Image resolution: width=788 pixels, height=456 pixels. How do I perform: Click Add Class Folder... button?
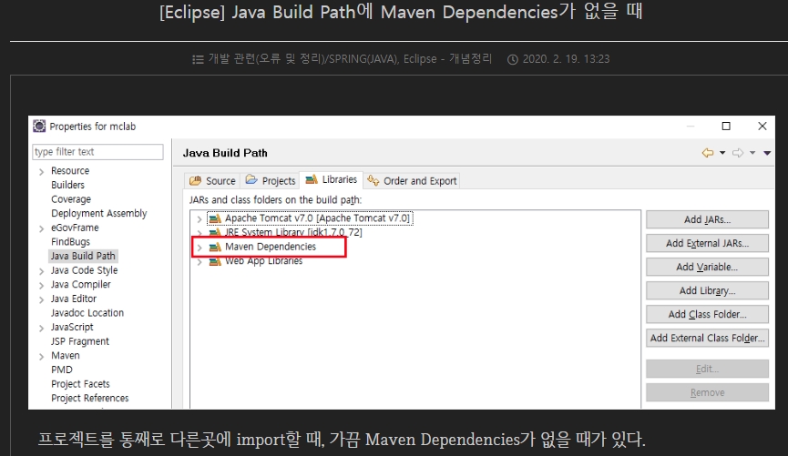coord(707,314)
